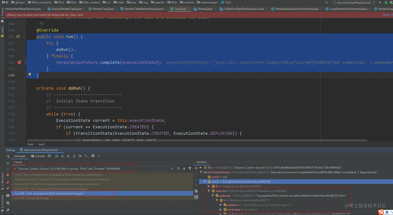Expand the 'this' variable node
This screenshot has height=215, width=393.
click(x=201, y=168)
